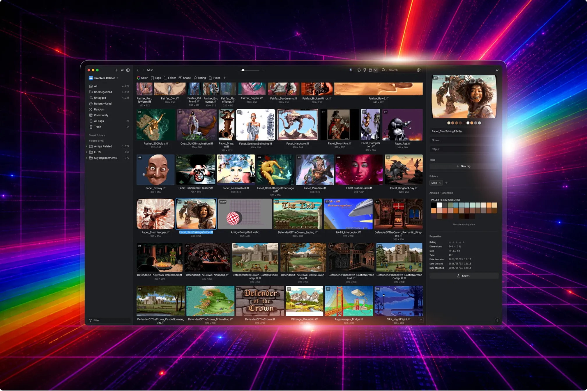
Task: Edit the Facet_SamTakingASelfie name field
Action: (x=464, y=131)
